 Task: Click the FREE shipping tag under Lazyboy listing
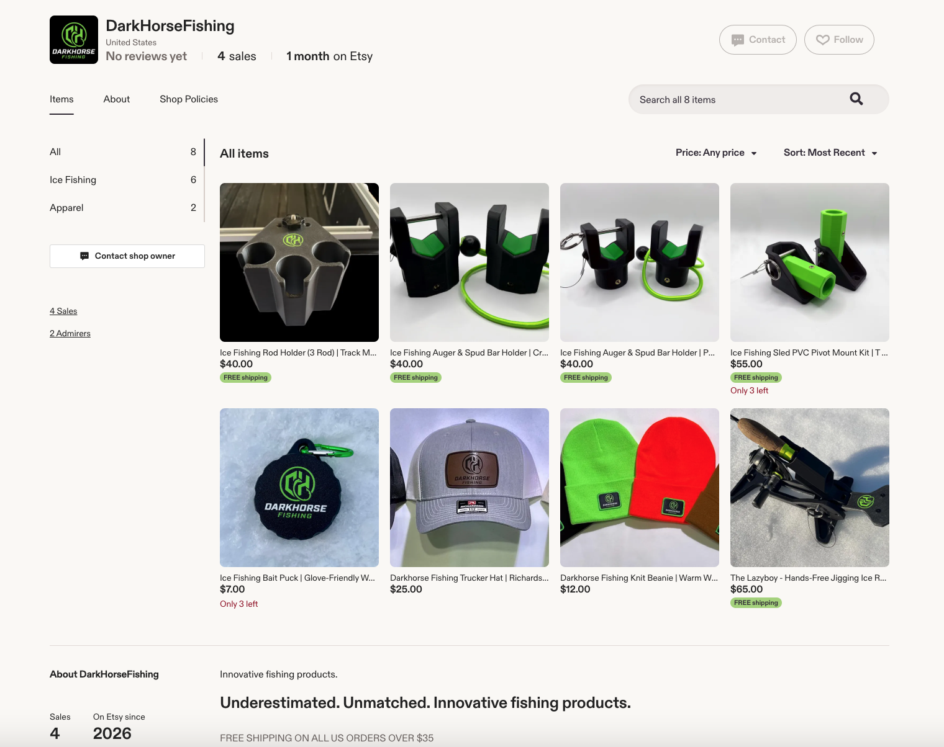tap(755, 602)
